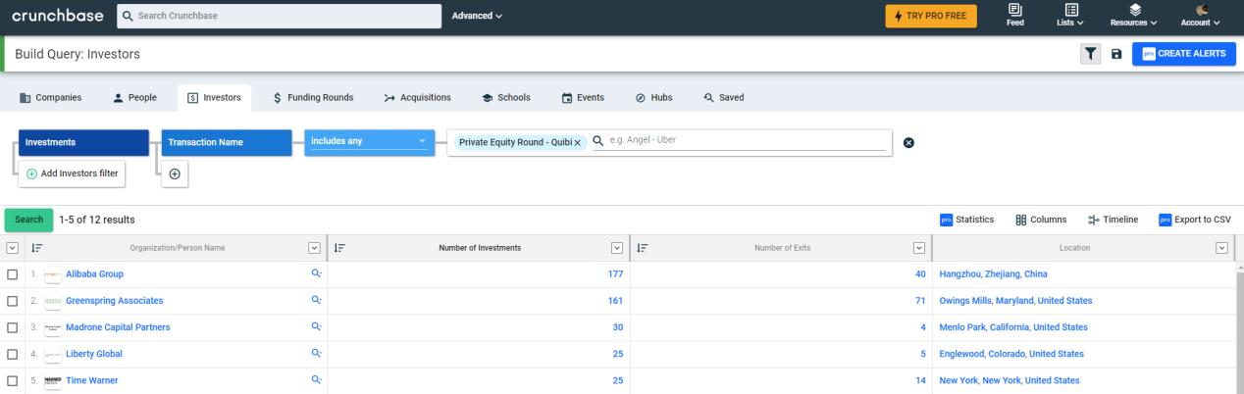Click the filter funnel icon
The image size is (1244, 394).
pos(1091,55)
